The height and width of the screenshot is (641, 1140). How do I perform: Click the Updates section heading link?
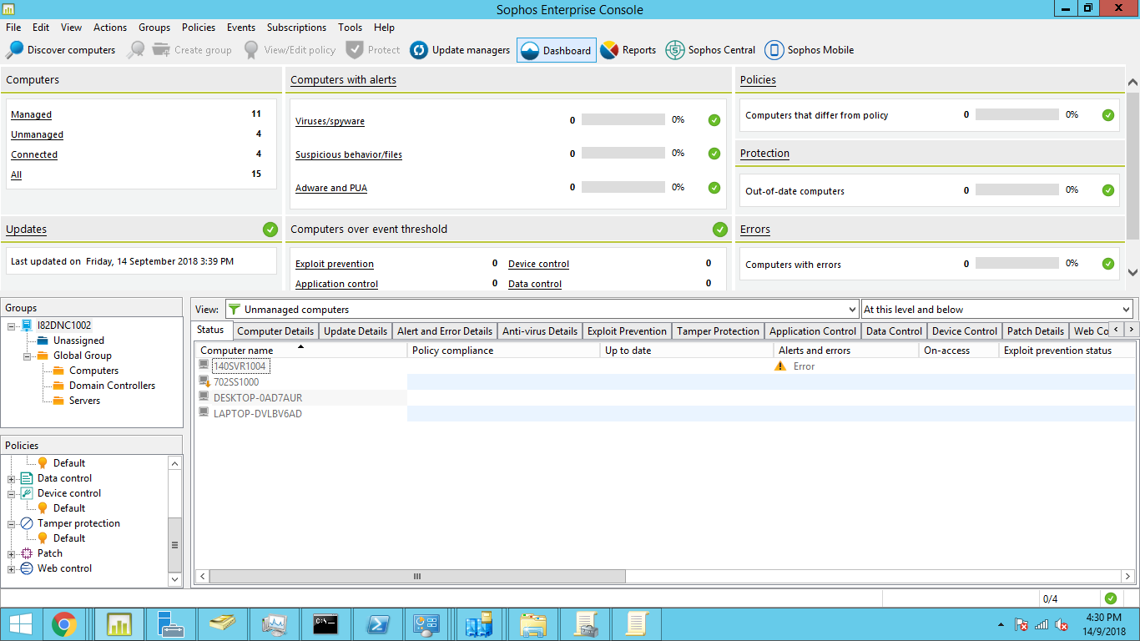click(x=26, y=230)
